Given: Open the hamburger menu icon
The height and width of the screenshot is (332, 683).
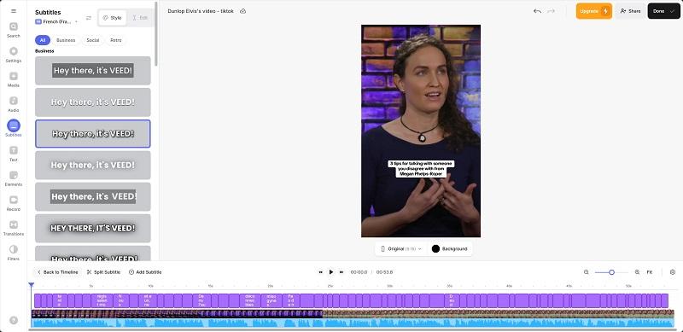Looking at the screenshot, I should pos(14,11).
